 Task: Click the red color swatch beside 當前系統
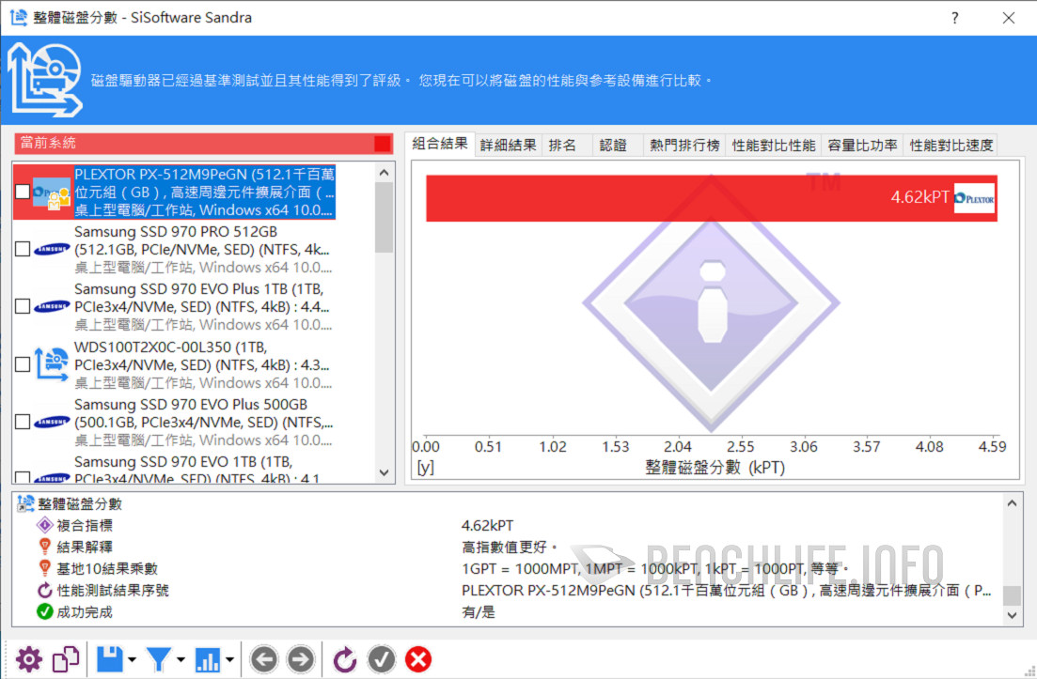coord(383,144)
